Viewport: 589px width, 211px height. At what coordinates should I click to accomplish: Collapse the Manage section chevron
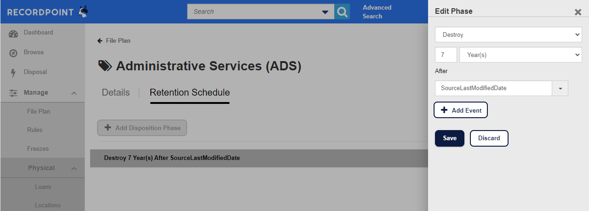coord(74,93)
